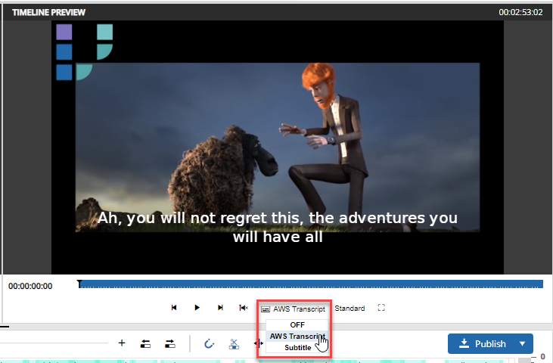Turn captions OFF in dropdown list
The height and width of the screenshot is (363, 553).
297,325
